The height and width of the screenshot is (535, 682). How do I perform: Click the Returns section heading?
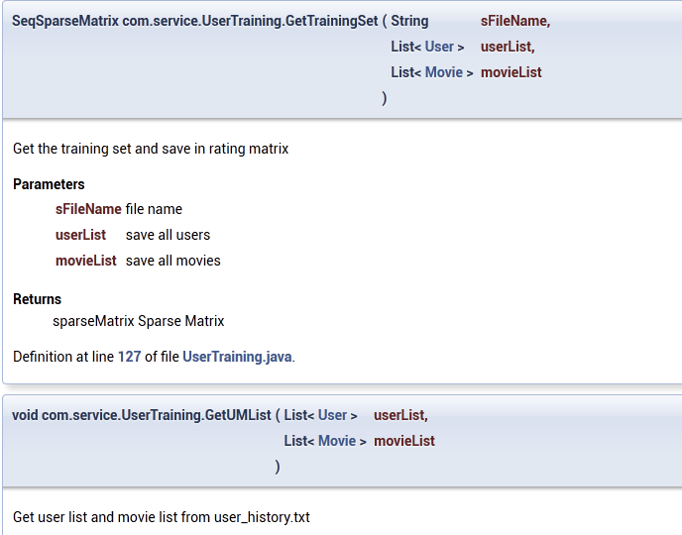click(x=37, y=299)
